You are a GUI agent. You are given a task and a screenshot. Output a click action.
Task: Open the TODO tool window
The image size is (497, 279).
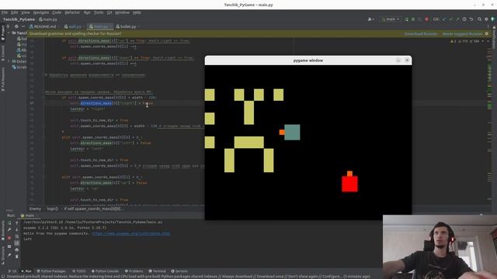click(x=79, y=271)
